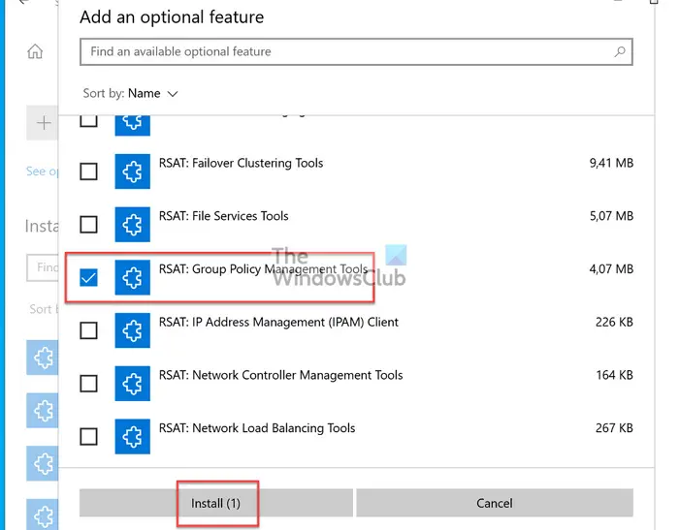The height and width of the screenshot is (530, 679).
Task: Click the 226 KB size value
Action: (x=614, y=323)
